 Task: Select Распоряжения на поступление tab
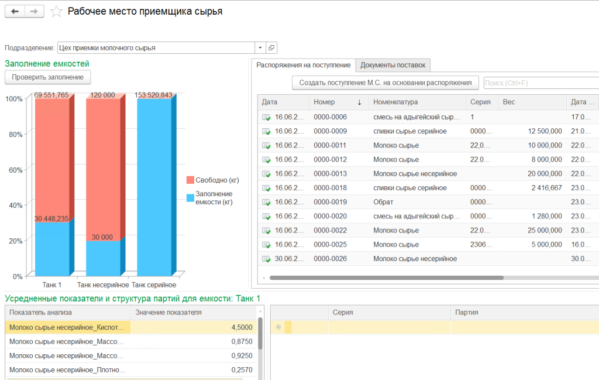coord(304,66)
